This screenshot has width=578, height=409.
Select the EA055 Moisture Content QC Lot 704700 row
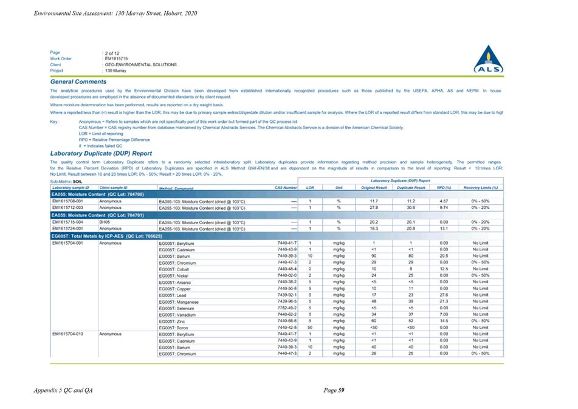click(97, 194)
